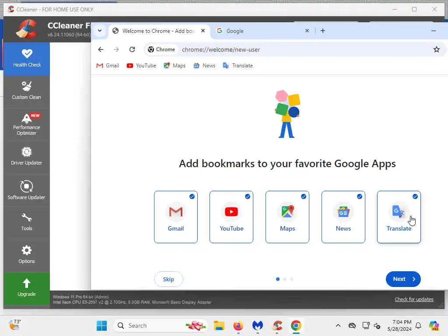Open a new Chrome tab
The image size is (448, 336).
coord(323,31)
